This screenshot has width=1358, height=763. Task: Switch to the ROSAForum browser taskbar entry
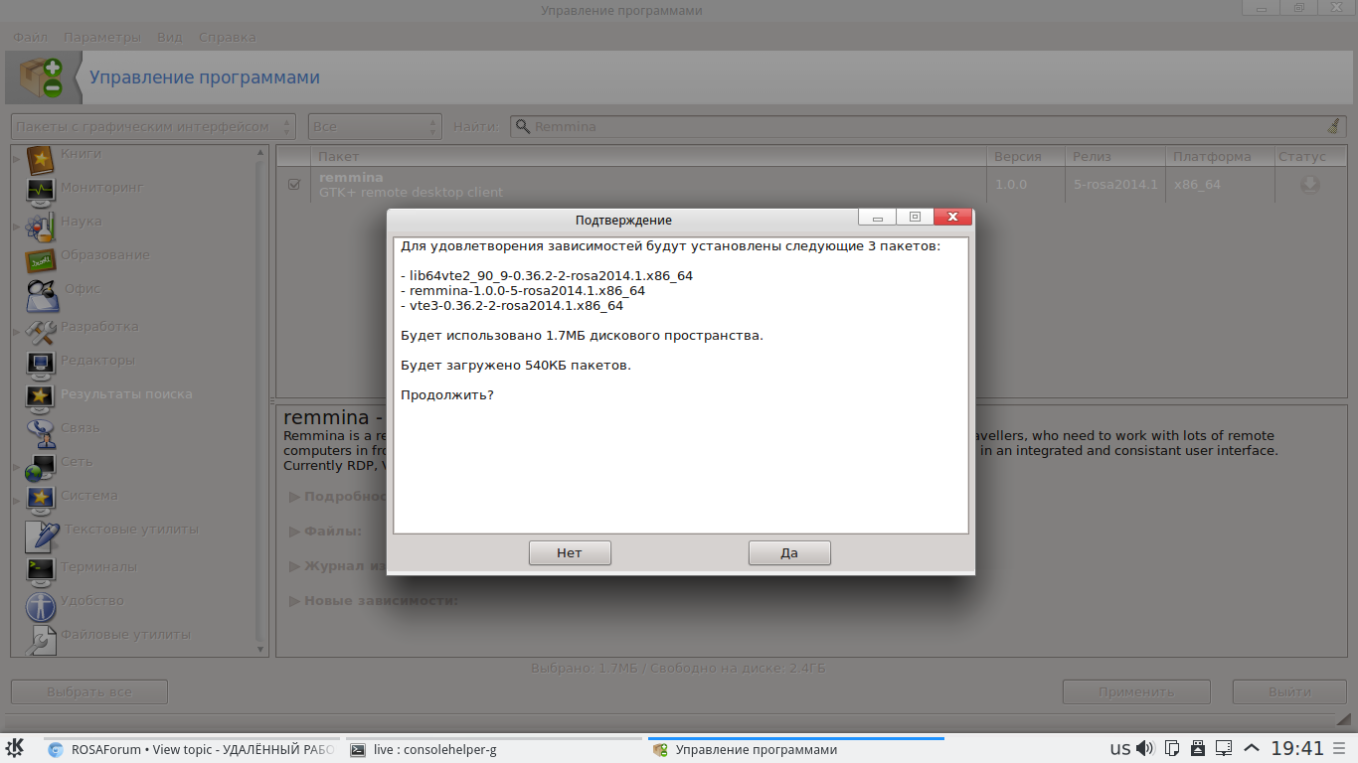tap(191, 750)
